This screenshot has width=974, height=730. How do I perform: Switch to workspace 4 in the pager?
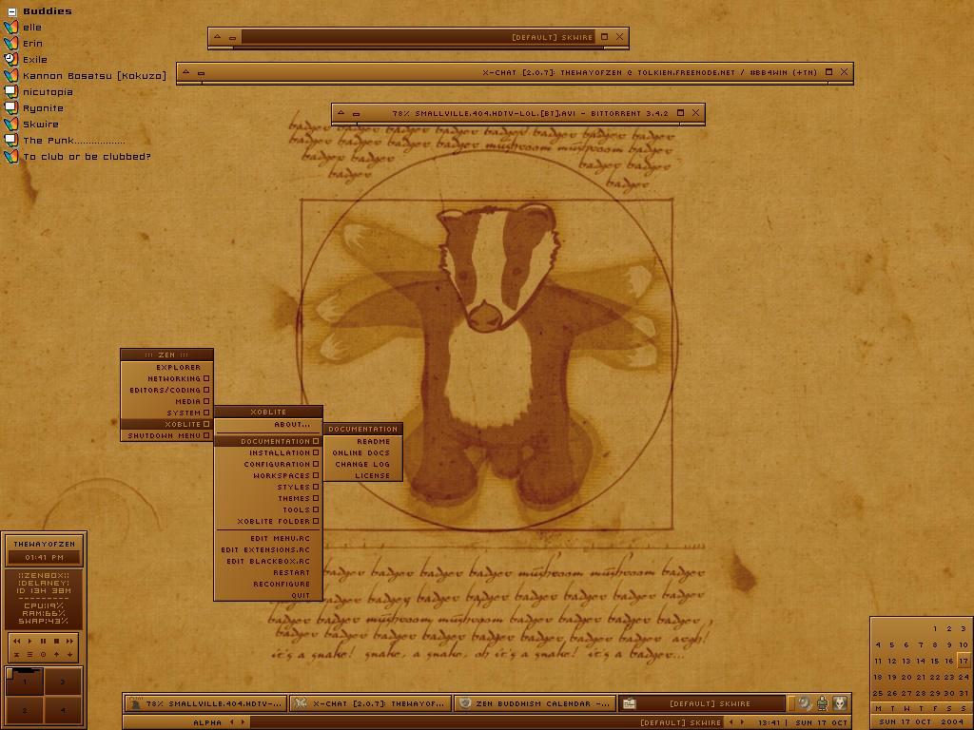[x=63, y=710]
